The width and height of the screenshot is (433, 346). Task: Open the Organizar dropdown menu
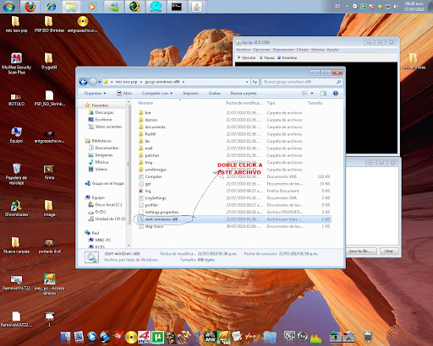(95, 93)
